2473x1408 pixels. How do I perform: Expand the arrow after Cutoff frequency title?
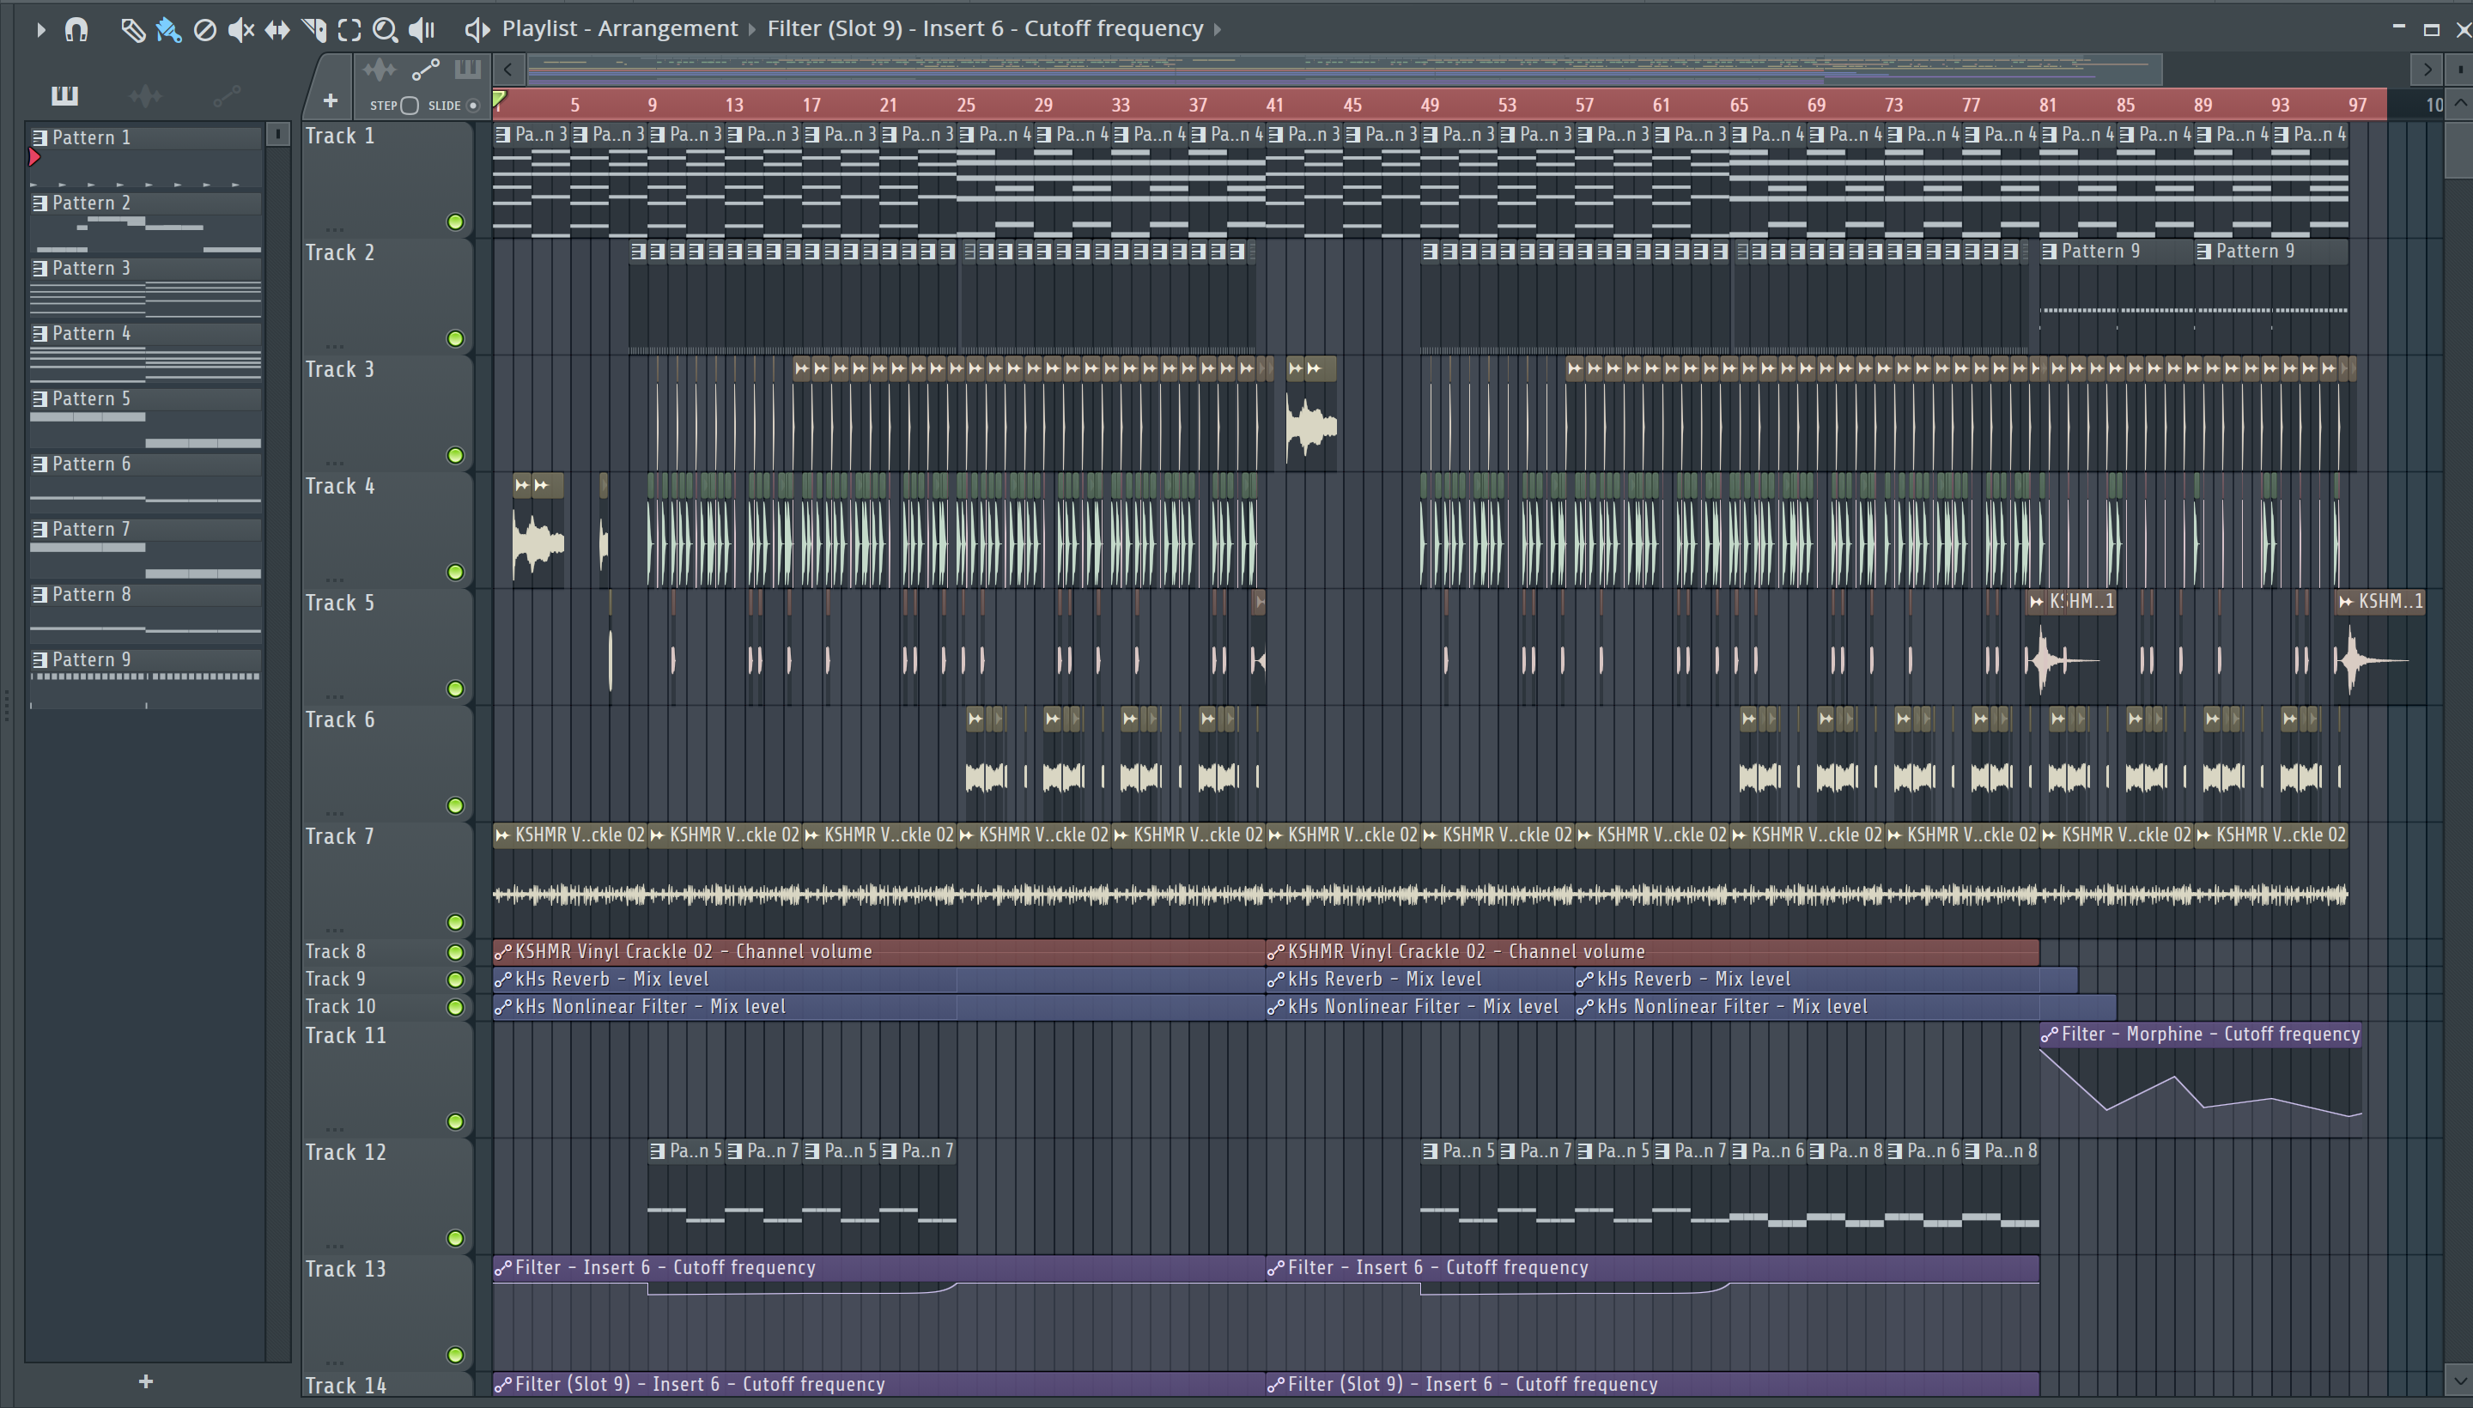1218,29
